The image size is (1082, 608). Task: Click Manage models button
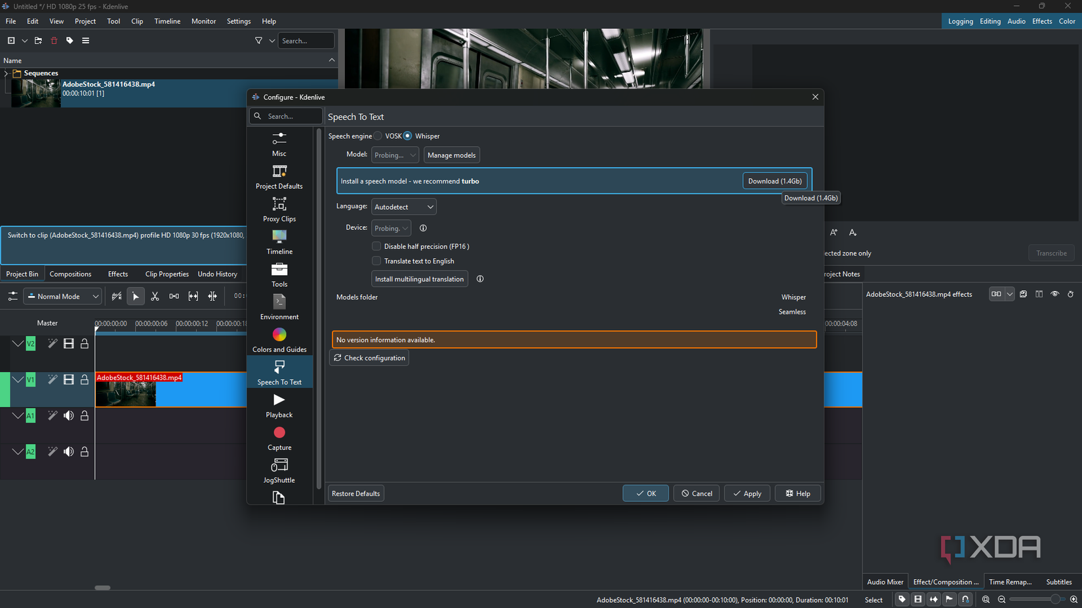coord(451,155)
